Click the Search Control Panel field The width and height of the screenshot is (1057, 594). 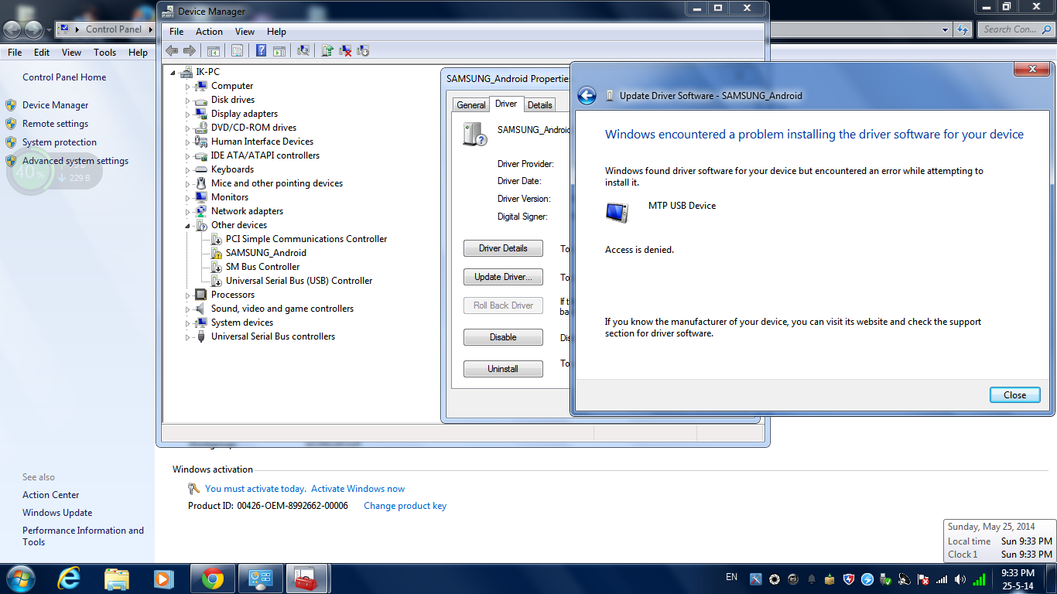point(1014,29)
